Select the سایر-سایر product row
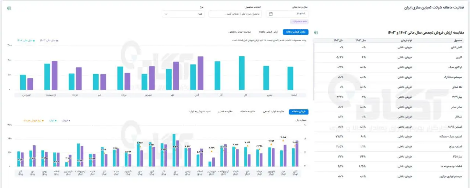Image resolution: width=470 pixels, height=188 pixels. point(389,107)
